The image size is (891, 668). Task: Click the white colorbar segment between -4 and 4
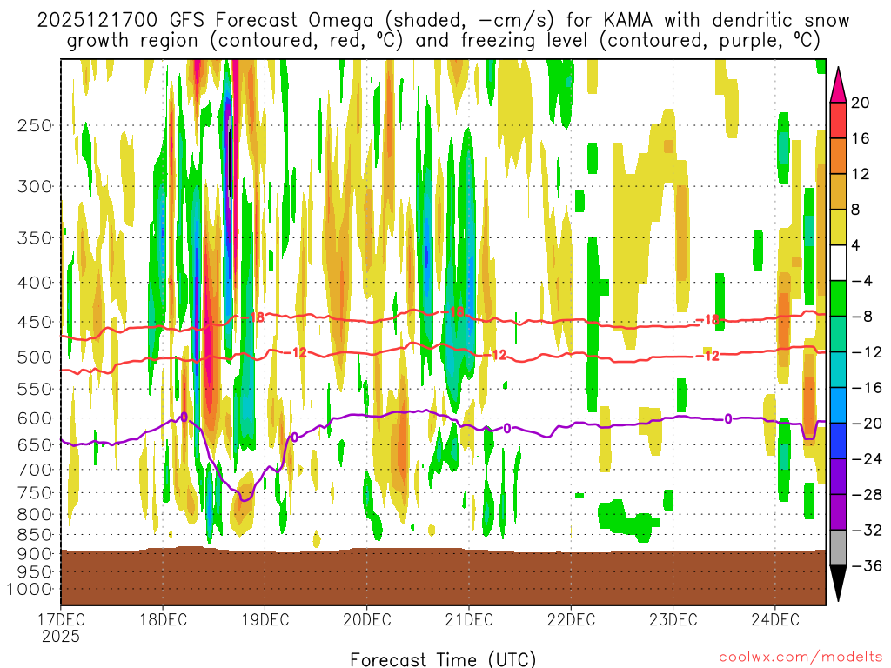pyautogui.click(x=838, y=263)
